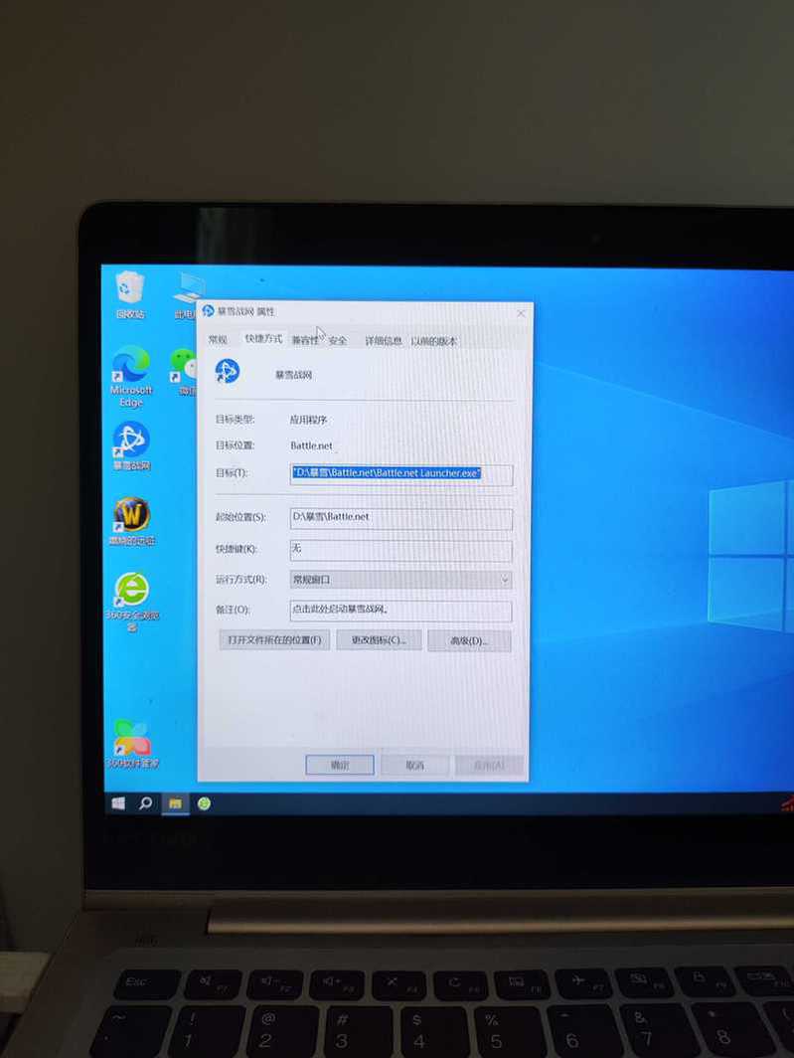Click the 备注(O) comment field
The width and height of the screenshot is (794, 1058).
400,610
